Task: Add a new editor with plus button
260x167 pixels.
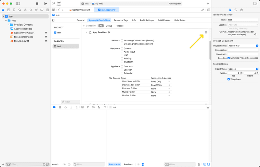Action: pyautogui.click(x=208, y=3)
